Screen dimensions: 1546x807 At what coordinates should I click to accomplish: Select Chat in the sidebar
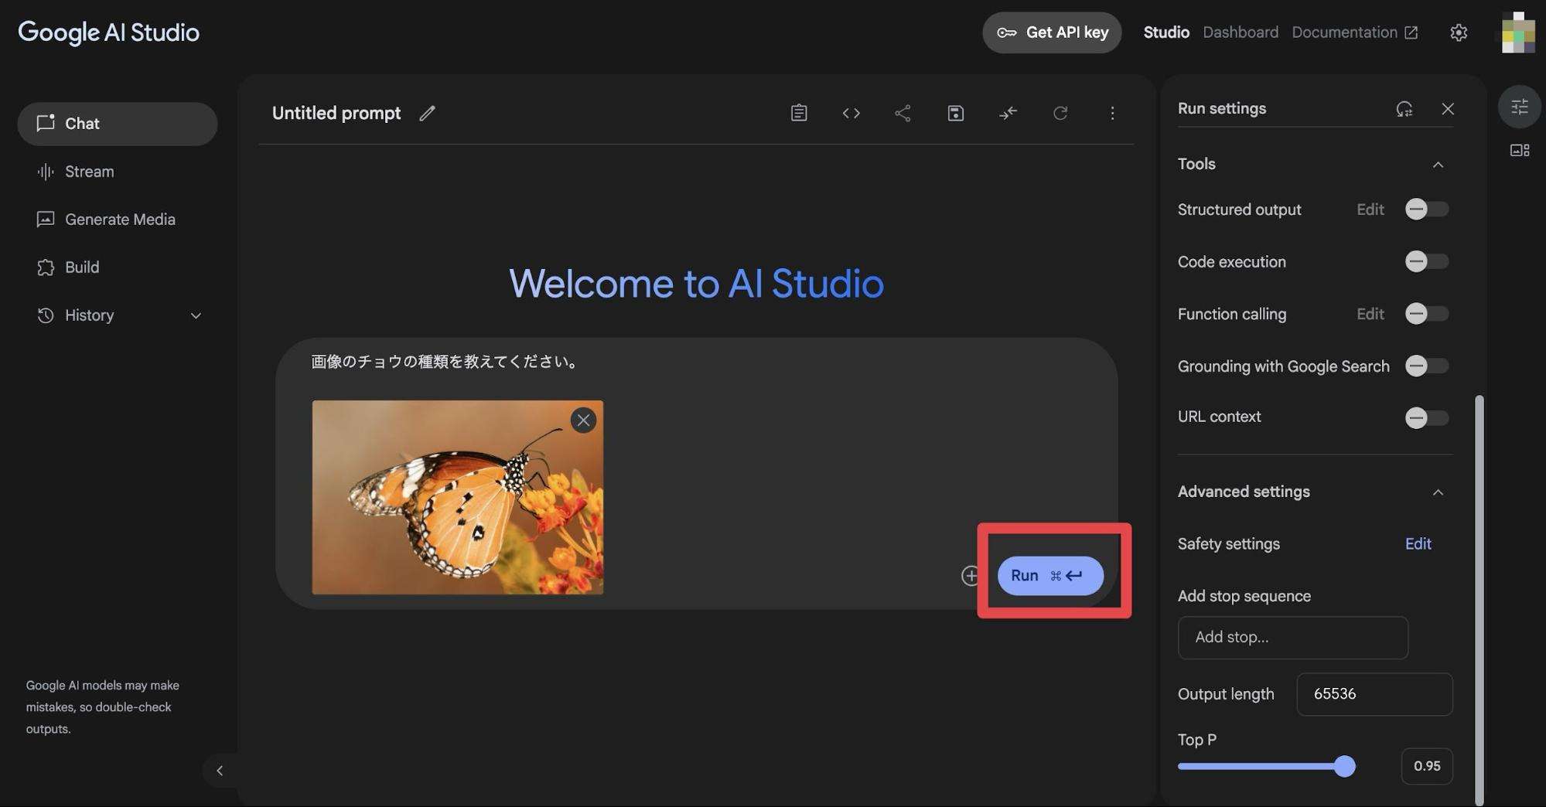pyautogui.click(x=118, y=124)
